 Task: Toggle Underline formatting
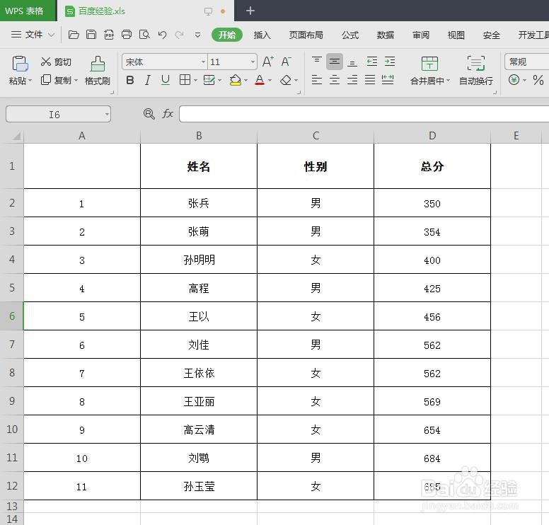pos(166,80)
